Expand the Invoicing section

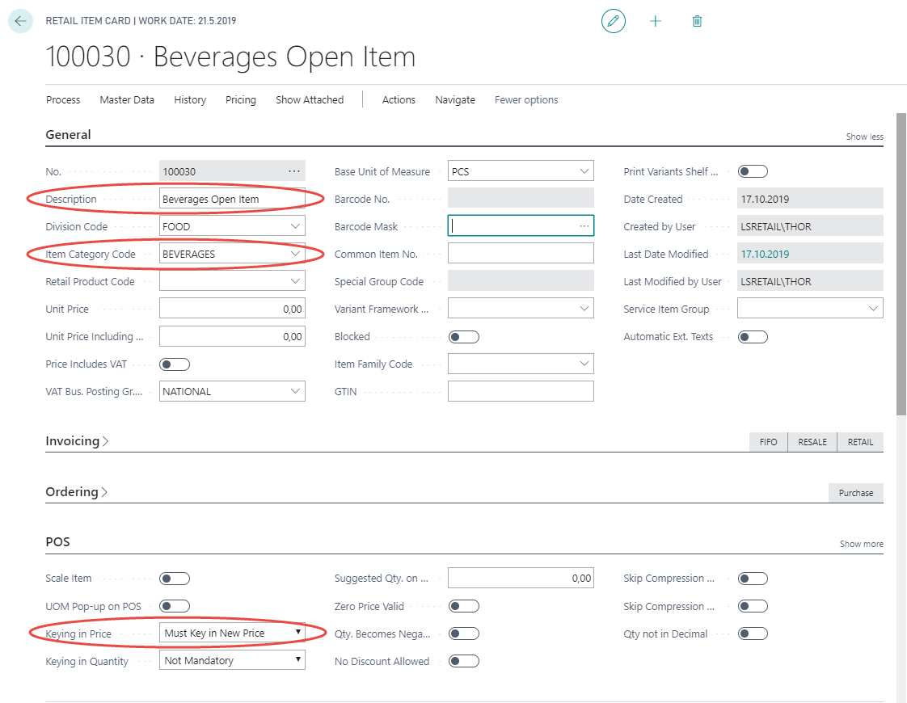click(77, 441)
